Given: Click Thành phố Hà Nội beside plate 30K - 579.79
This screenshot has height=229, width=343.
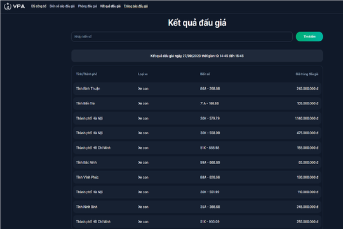Looking at the screenshot, I should click(90, 118).
